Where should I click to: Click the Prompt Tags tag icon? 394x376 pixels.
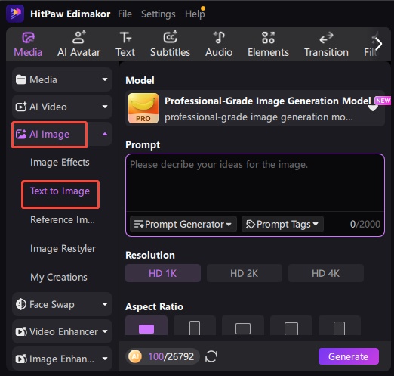click(x=251, y=225)
